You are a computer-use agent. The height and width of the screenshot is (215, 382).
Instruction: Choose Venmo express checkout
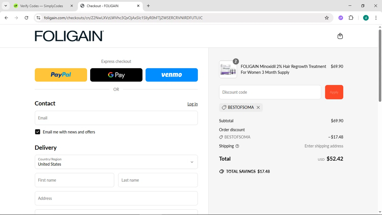172,75
